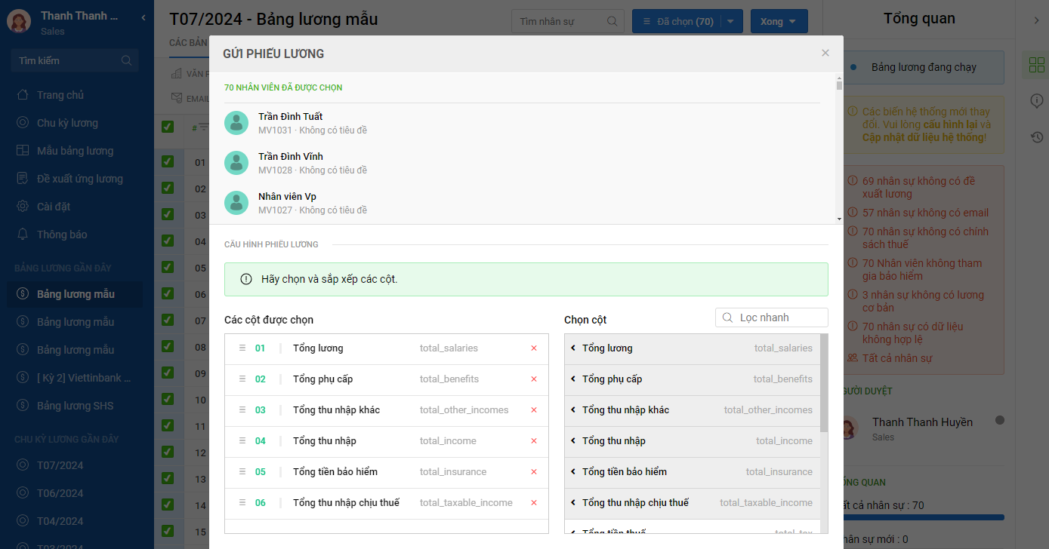Close the Gửi phiếu lương dialog
This screenshot has width=1049, height=549.
pyautogui.click(x=825, y=53)
